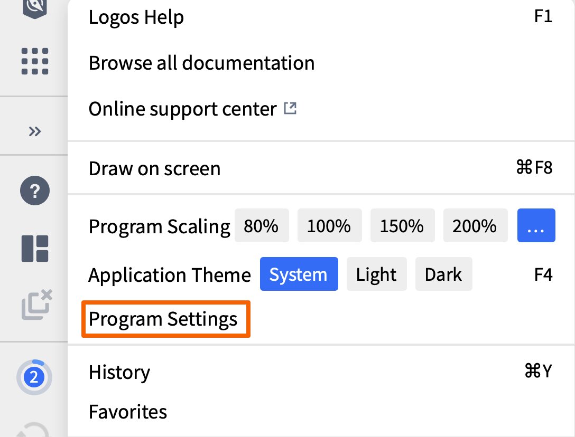Select History in the menu
Image resolution: width=575 pixels, height=437 pixels.
(x=119, y=372)
